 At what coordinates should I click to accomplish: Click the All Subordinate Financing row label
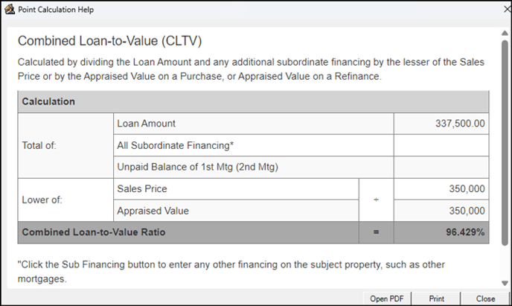click(176, 145)
